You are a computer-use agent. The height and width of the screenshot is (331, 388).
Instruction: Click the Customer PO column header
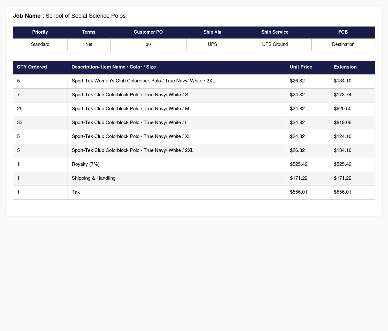tap(148, 32)
